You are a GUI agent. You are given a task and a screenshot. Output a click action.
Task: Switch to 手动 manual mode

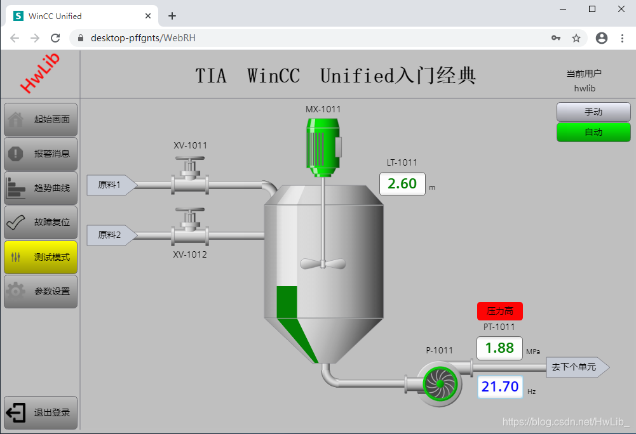tap(593, 112)
